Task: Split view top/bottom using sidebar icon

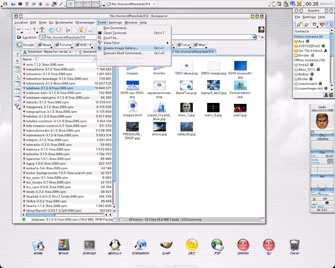Action: pos(17,84)
